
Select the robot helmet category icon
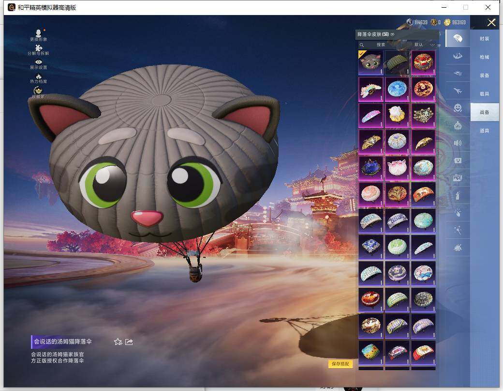(458, 125)
